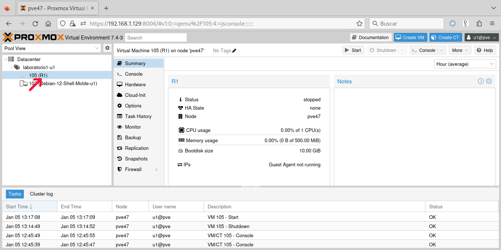
Task: Go back with the Firefox back arrow
Action: [x=9, y=23]
